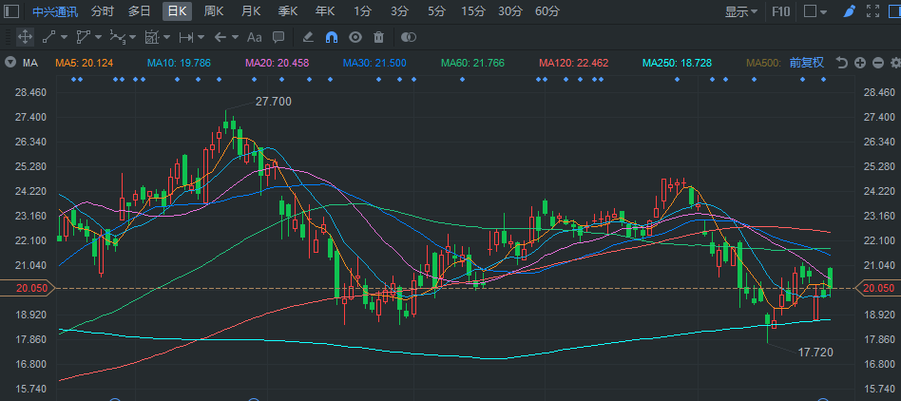The width and height of the screenshot is (901, 401).
Task: Select the eraser tool
Action: (x=307, y=37)
